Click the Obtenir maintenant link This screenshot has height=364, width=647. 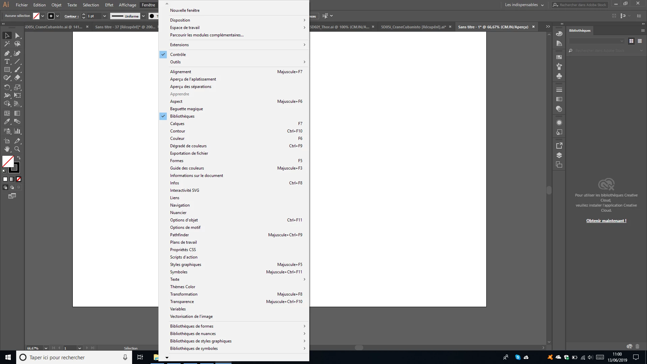coord(606,221)
